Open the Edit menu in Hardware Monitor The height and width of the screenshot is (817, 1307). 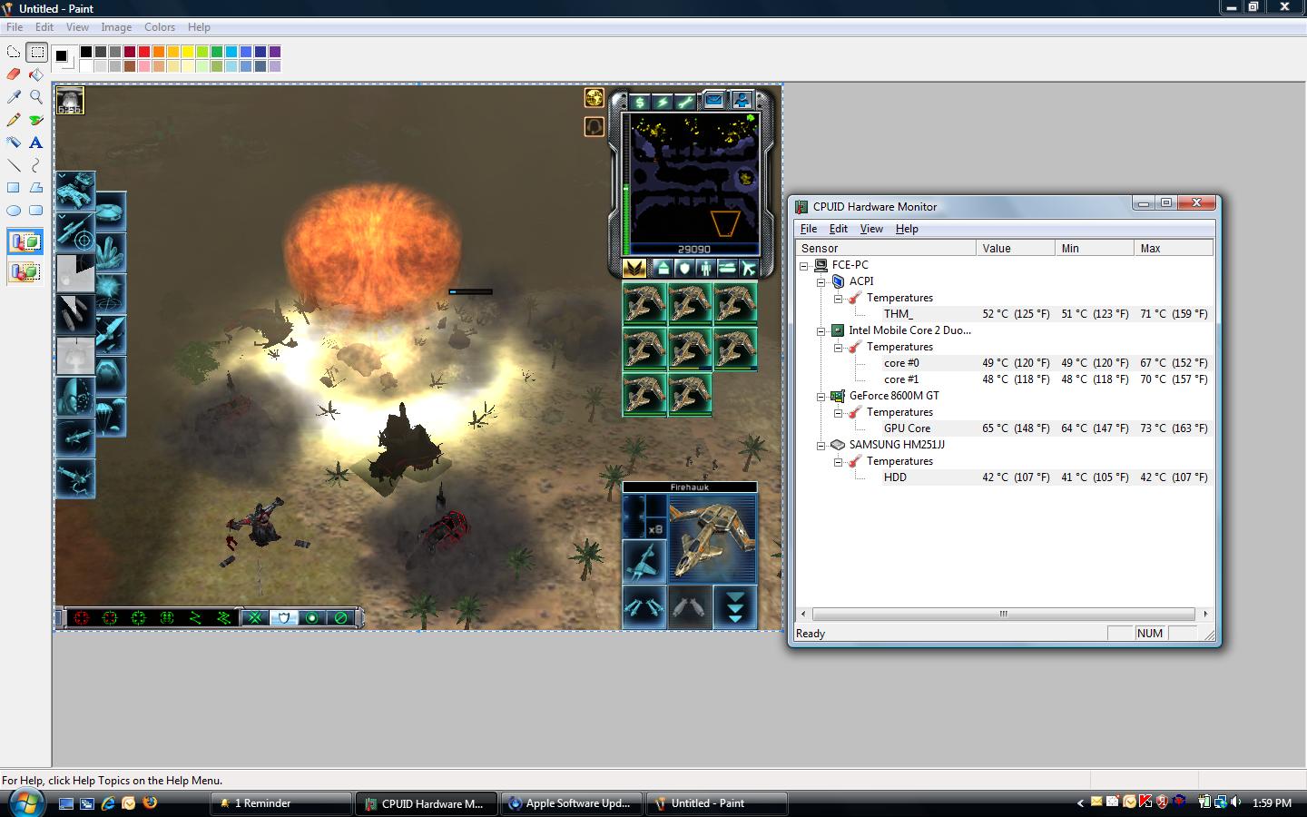839,229
